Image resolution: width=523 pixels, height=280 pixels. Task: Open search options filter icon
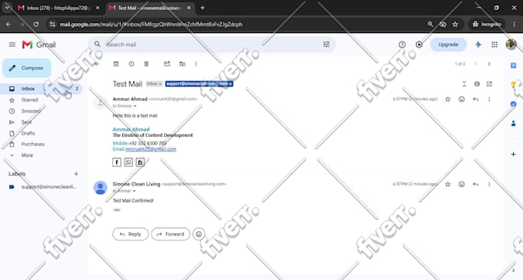326,45
